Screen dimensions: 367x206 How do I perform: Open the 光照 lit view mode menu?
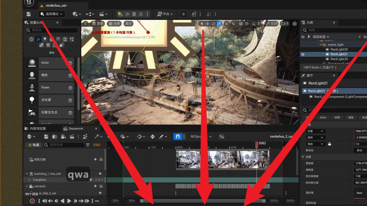pyautogui.click(x=114, y=24)
